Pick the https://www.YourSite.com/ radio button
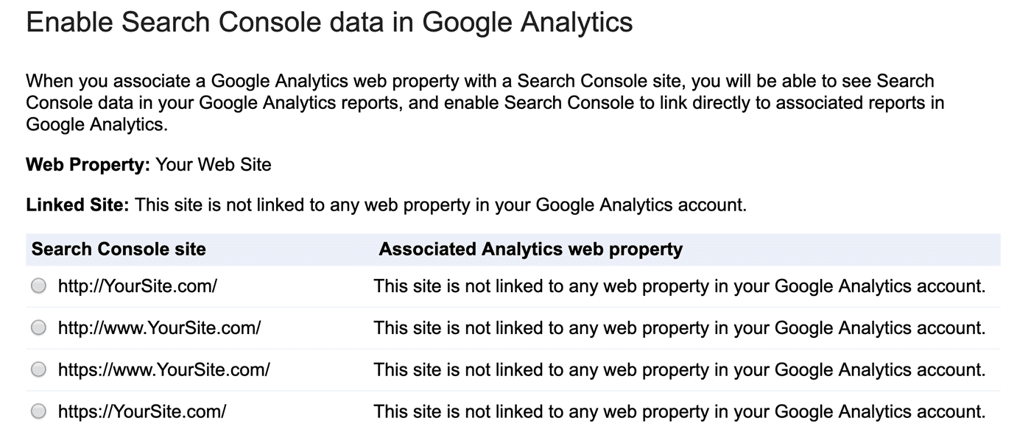1031x432 pixels. 38,369
